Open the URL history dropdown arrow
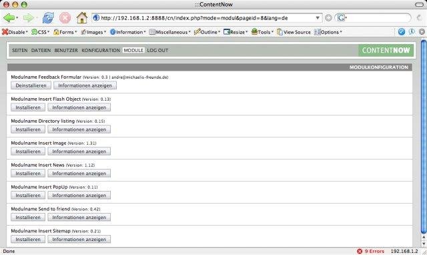The height and width of the screenshot is (255, 427). 318,18
